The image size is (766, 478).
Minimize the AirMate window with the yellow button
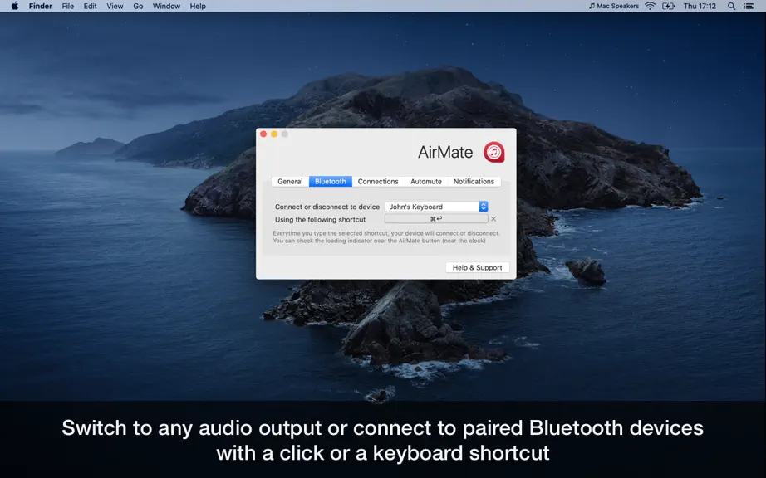tap(274, 134)
